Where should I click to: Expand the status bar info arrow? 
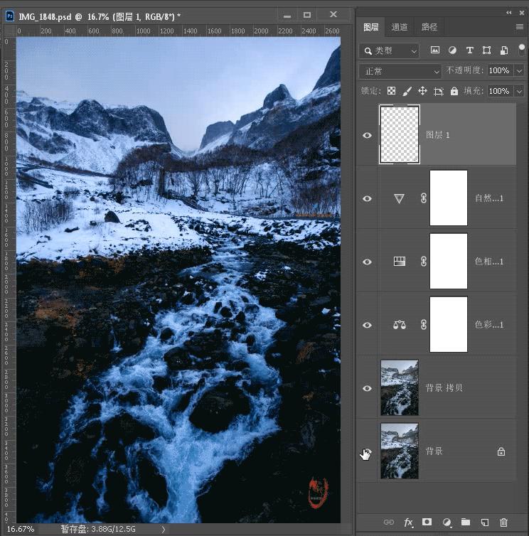pos(164,530)
